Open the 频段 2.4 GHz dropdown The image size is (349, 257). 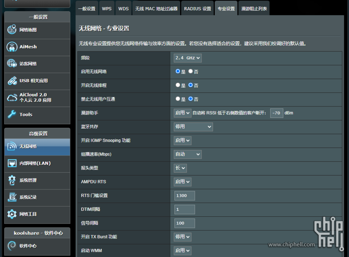coord(188,58)
